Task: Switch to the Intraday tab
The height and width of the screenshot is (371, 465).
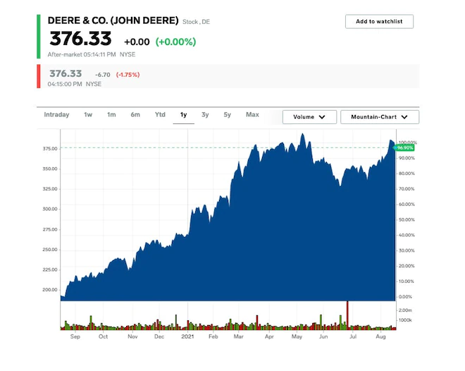Action: click(56, 114)
